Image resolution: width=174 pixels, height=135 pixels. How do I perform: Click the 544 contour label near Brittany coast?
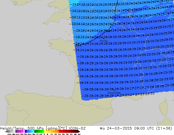(78, 45)
